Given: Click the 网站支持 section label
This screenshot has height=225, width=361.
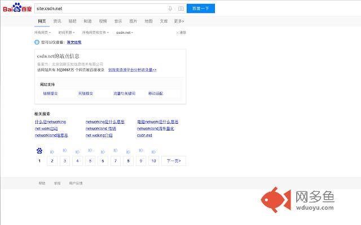Looking at the screenshot, I should pyautogui.click(x=47, y=84).
